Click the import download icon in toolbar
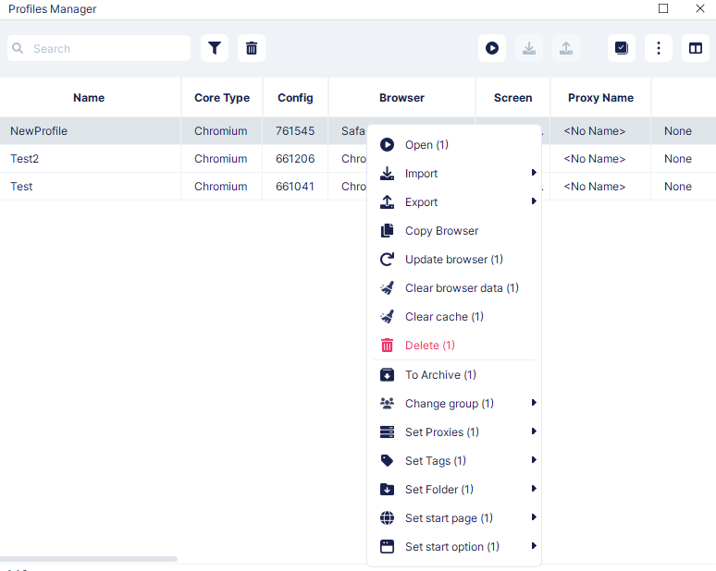The width and height of the screenshot is (716, 571). click(x=529, y=48)
